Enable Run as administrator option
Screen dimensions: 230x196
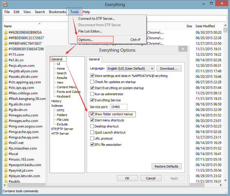click(92, 94)
